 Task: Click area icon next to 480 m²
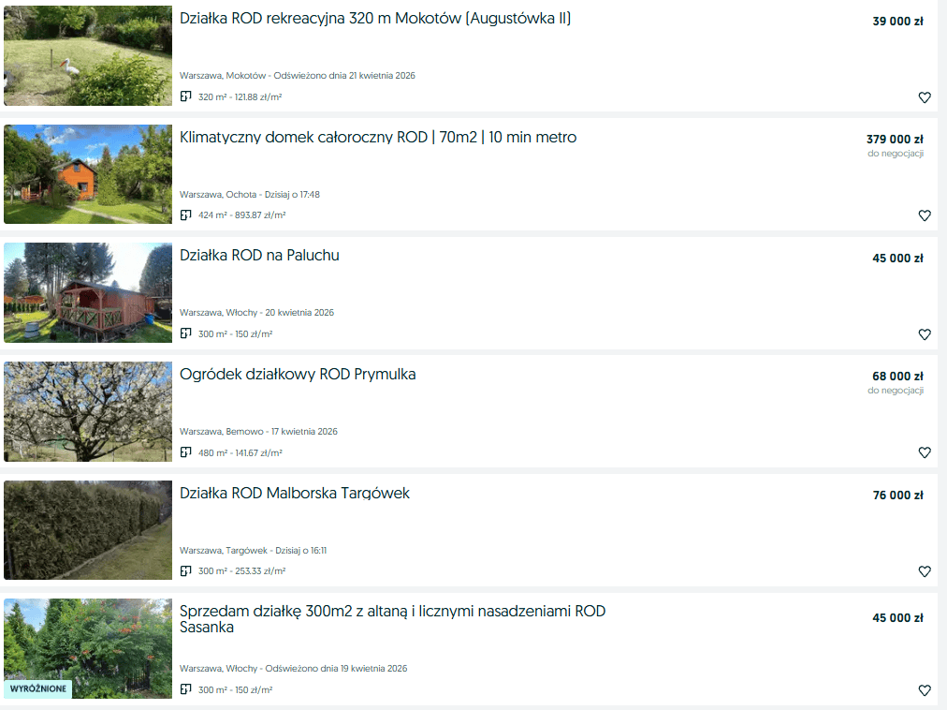186,451
